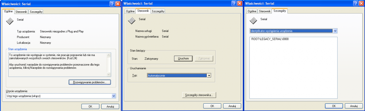
Task: Click the Szczegóły sterownika button
Action: (199, 95)
